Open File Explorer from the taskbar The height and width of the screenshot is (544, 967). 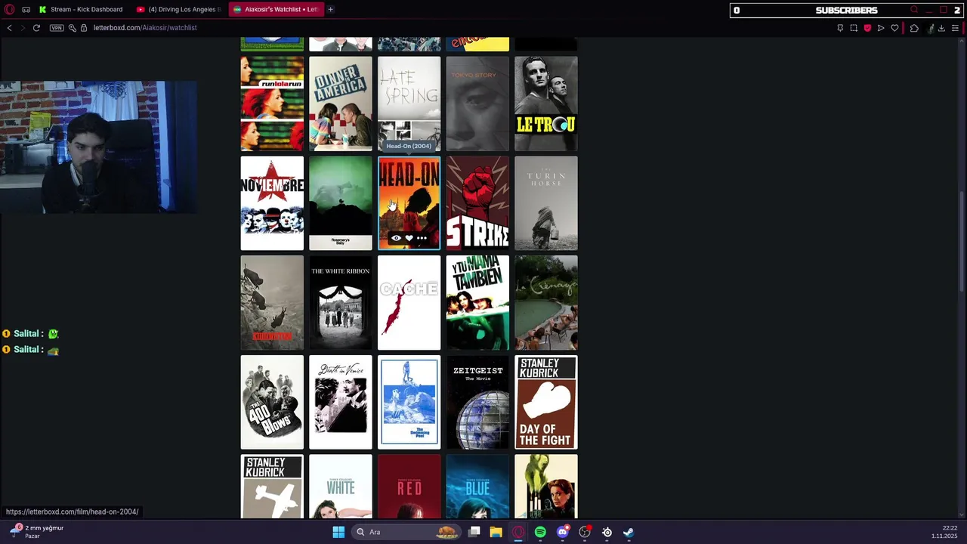click(x=496, y=532)
